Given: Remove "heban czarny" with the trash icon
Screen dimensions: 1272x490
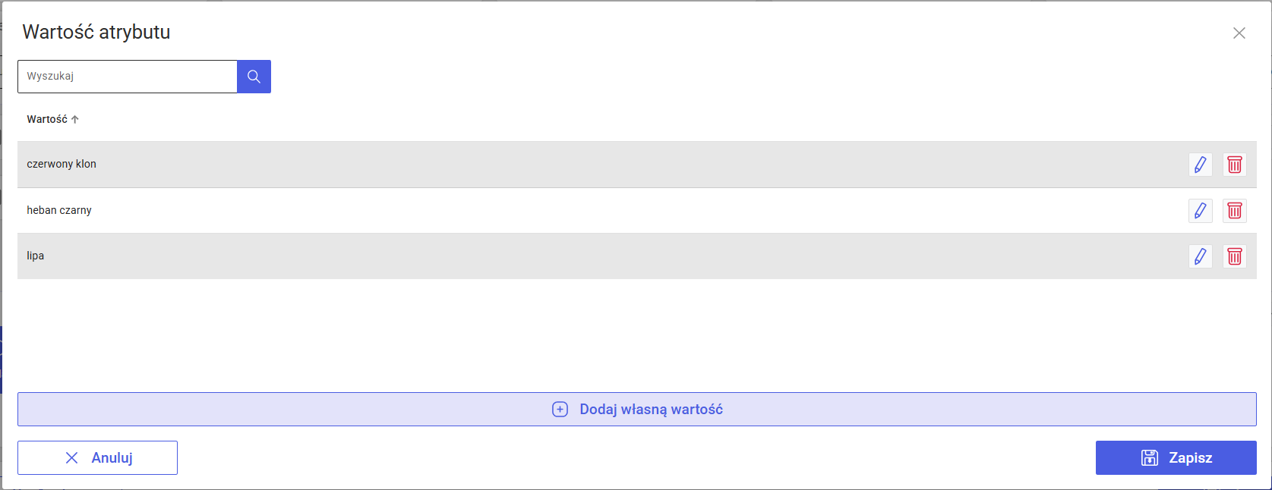Looking at the screenshot, I should (x=1235, y=211).
